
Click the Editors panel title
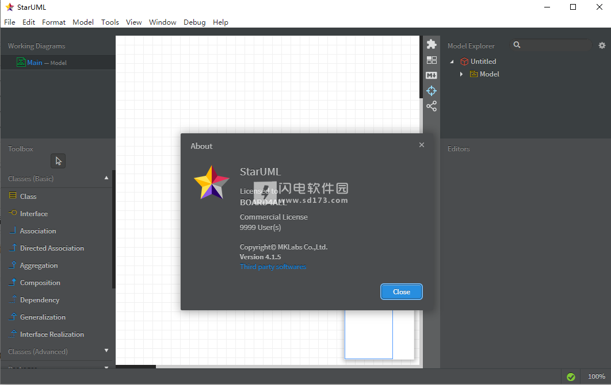click(x=459, y=149)
